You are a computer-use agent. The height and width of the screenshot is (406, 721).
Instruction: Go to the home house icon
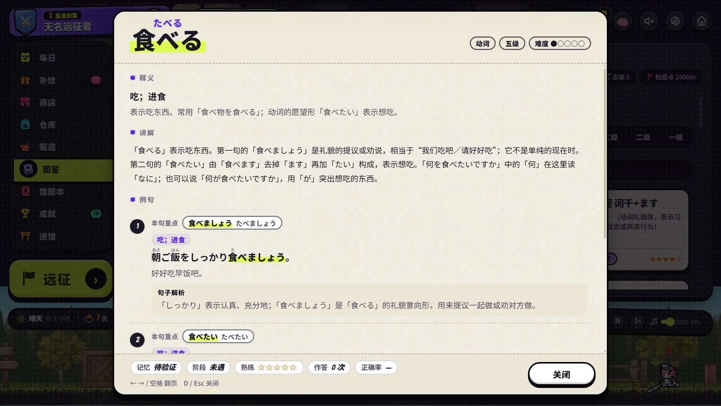[x=701, y=21]
